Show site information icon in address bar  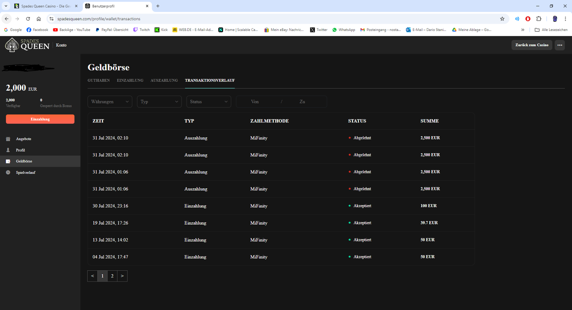51,19
